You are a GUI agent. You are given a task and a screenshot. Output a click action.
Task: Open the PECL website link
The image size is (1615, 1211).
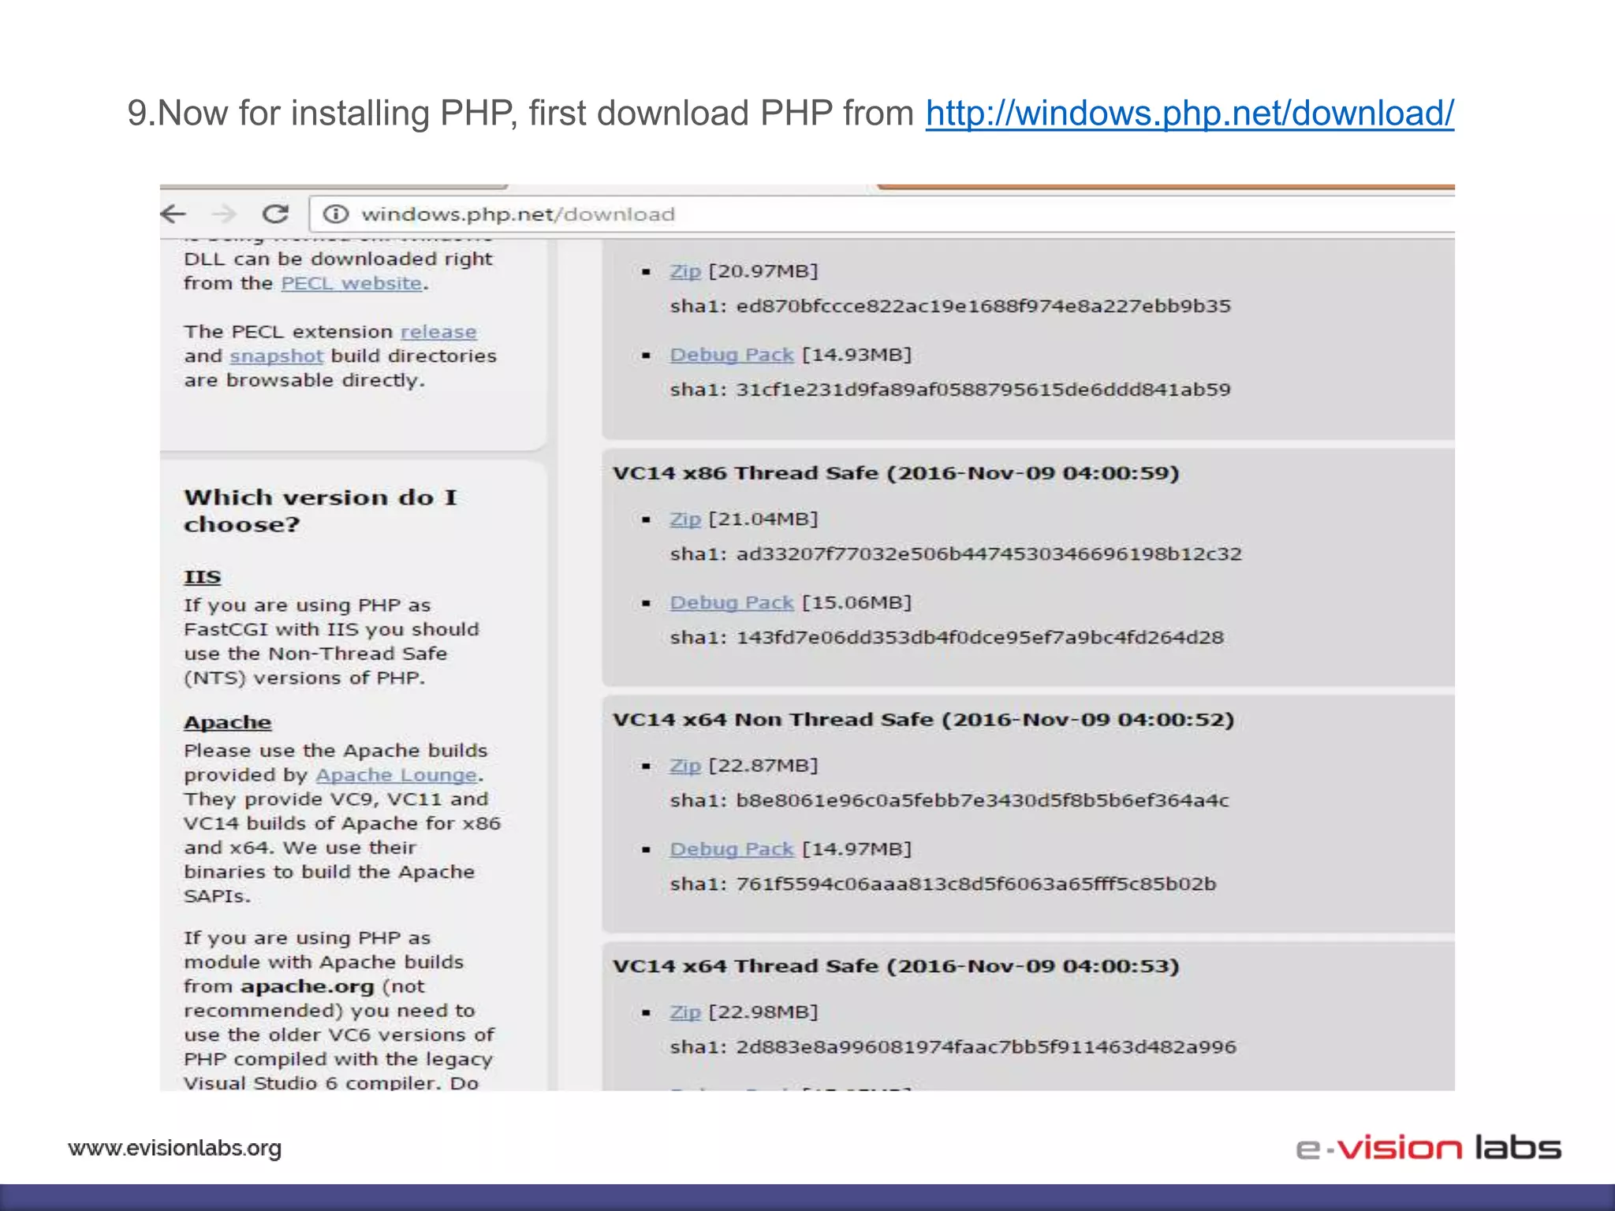352,283
